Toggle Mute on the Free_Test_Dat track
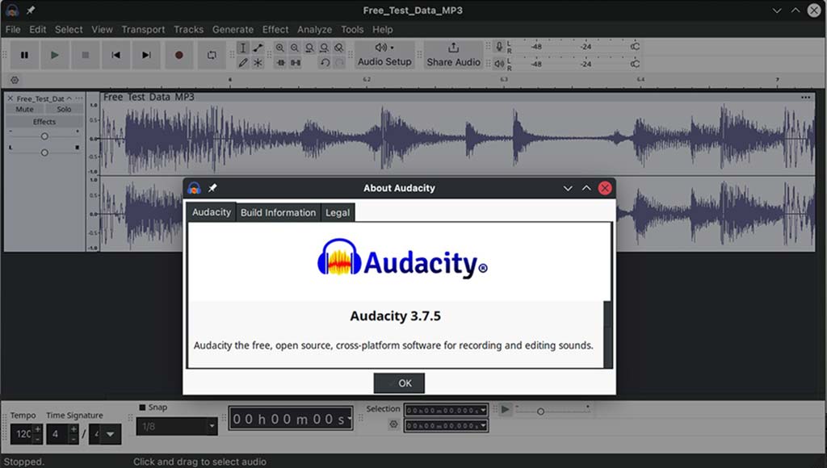Screen dimensions: 827x468 click(x=24, y=109)
